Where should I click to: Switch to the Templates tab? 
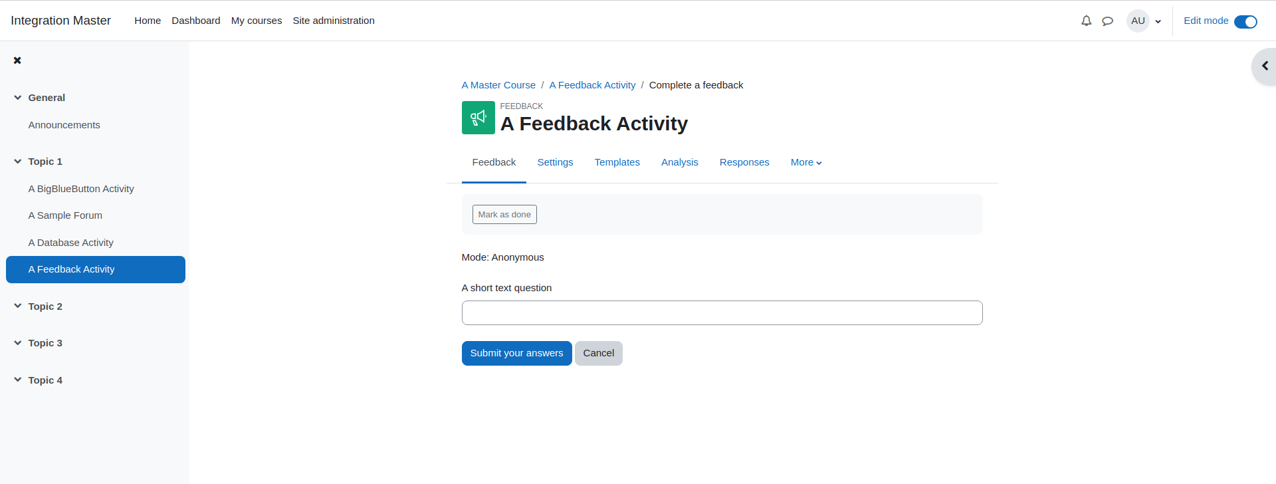coord(617,162)
